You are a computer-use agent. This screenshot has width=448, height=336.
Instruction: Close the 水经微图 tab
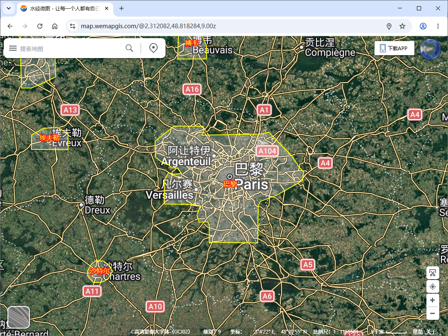coord(107,8)
